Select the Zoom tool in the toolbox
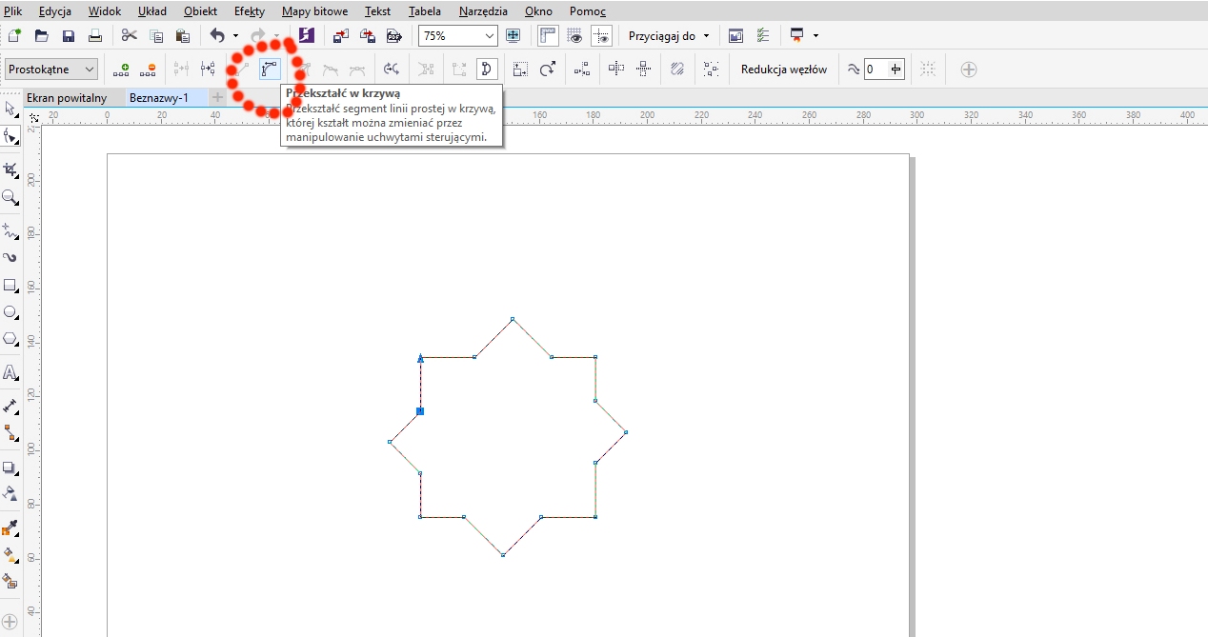1208x637 pixels. point(10,197)
